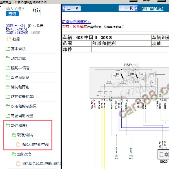Click the 当前：线路图 link

pyautogui.click(x=17, y=33)
